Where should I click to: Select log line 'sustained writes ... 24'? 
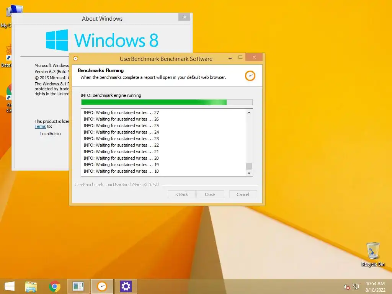121,132
